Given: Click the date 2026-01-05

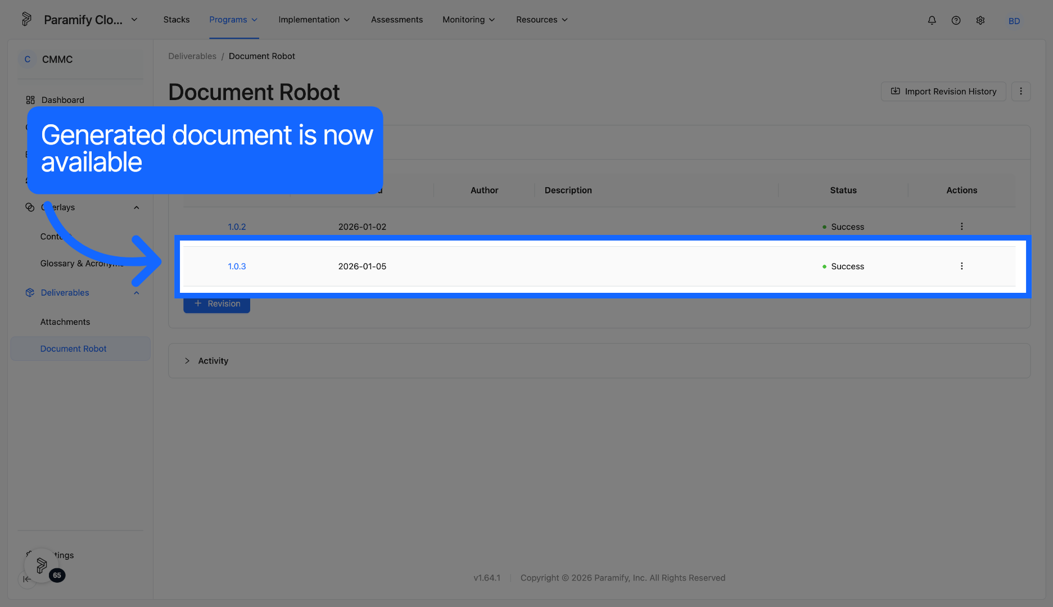Looking at the screenshot, I should pyautogui.click(x=362, y=266).
